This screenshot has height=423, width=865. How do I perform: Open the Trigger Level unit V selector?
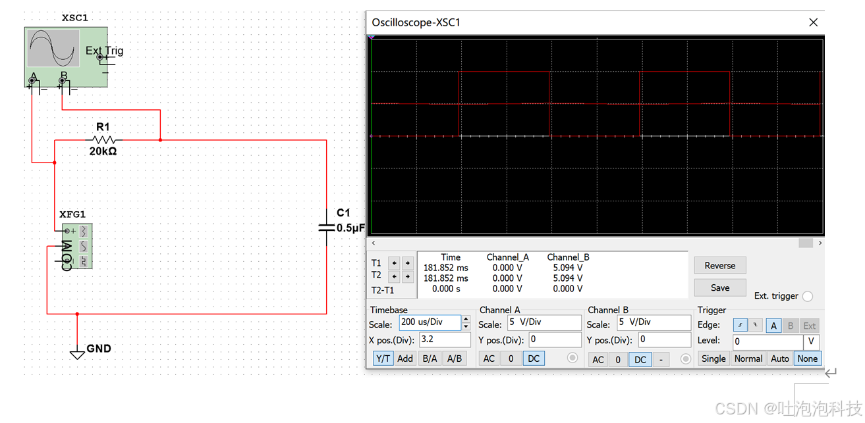click(812, 341)
